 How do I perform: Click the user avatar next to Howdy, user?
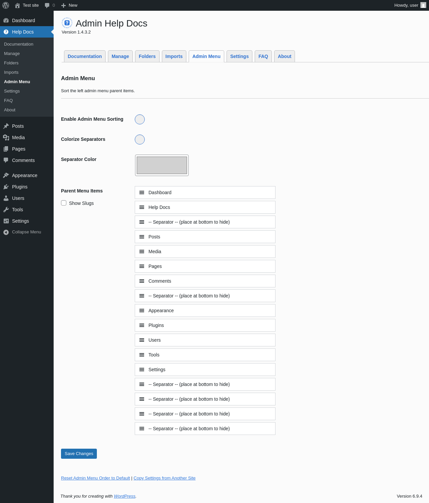pos(423,5)
